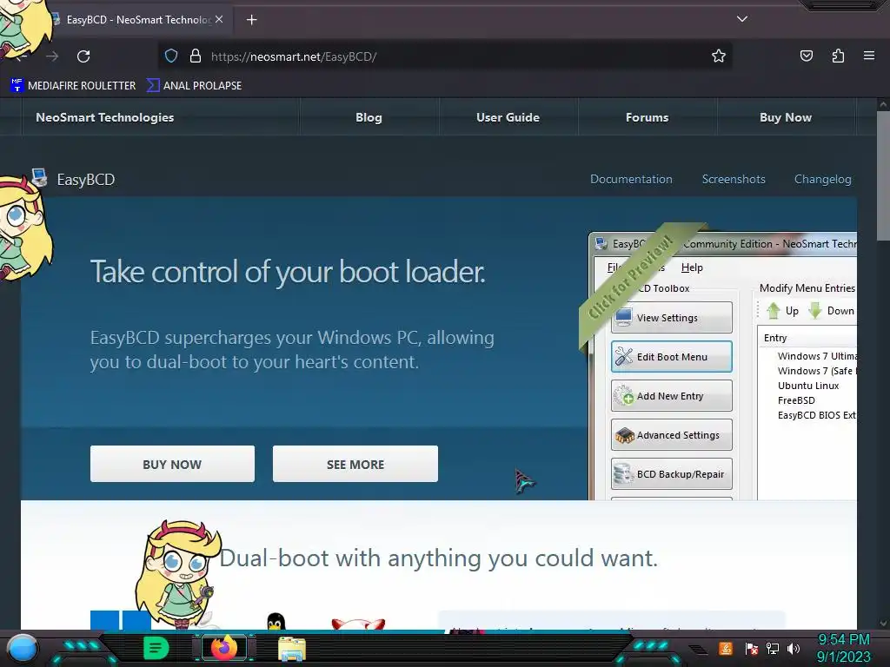The height and width of the screenshot is (667, 890).
Task: Open the Screenshots link
Action: pyautogui.click(x=734, y=179)
